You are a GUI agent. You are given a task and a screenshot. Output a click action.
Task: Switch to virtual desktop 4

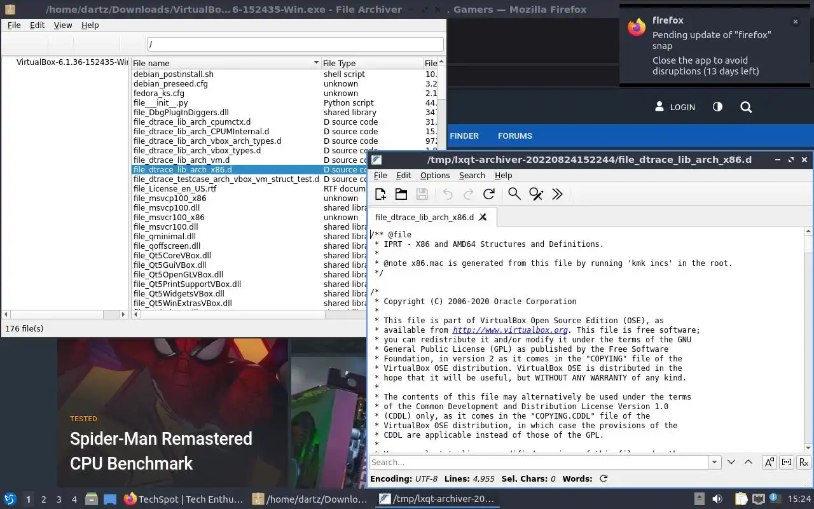coord(74,499)
